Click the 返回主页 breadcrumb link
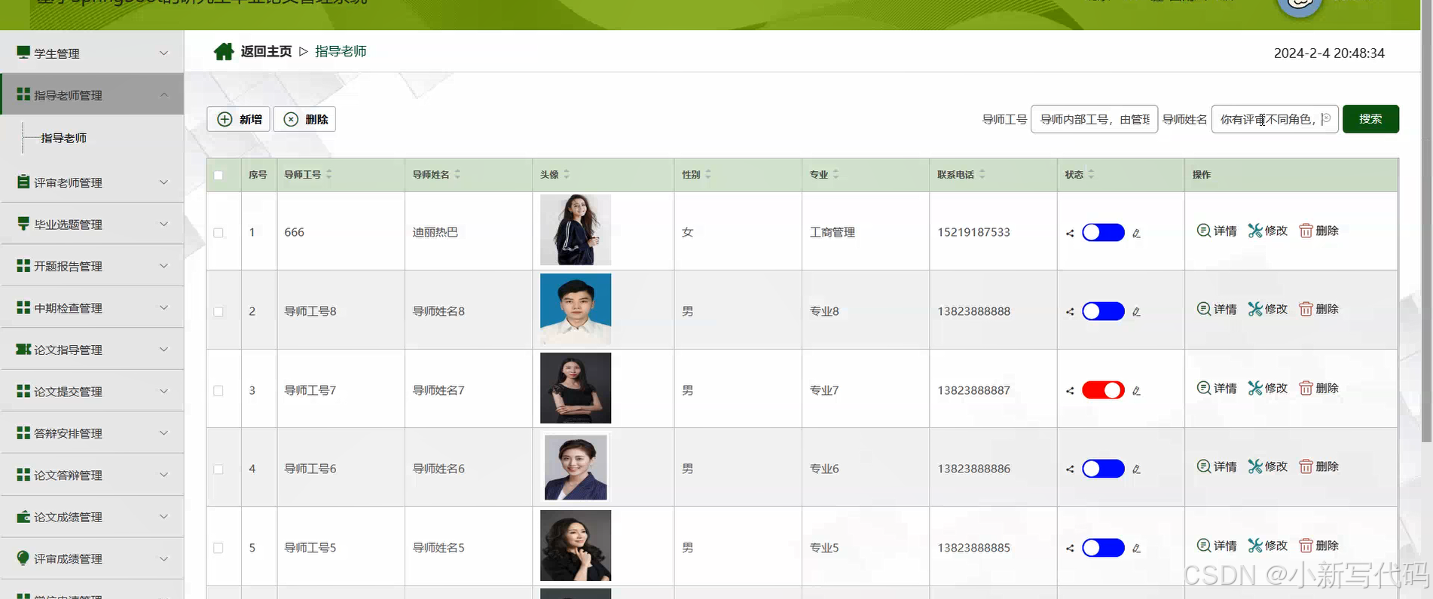This screenshot has height=599, width=1433. coord(266,51)
